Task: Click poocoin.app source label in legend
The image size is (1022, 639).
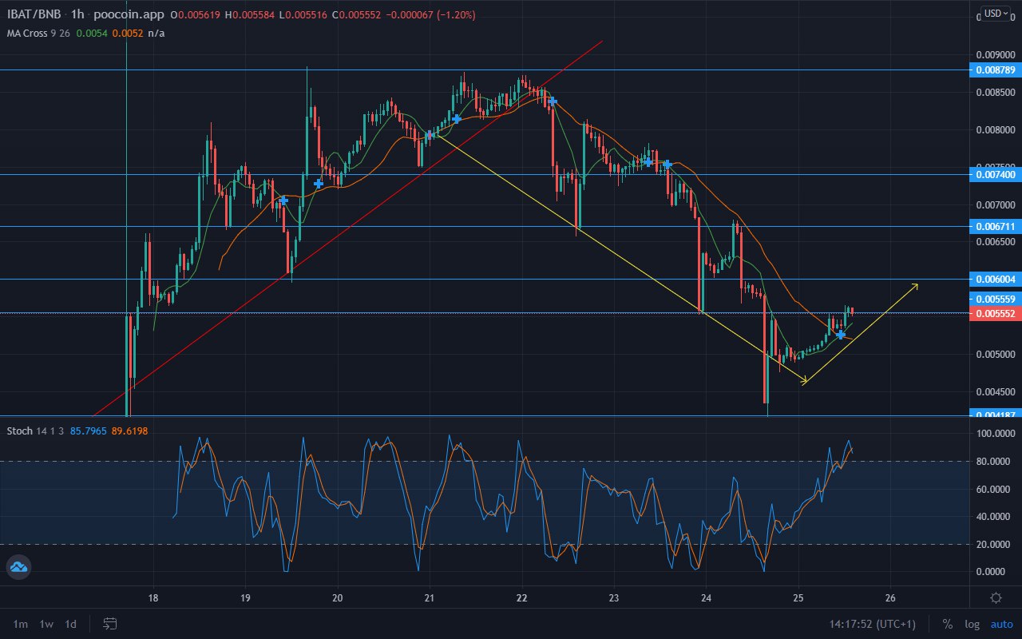Action: click(x=127, y=14)
